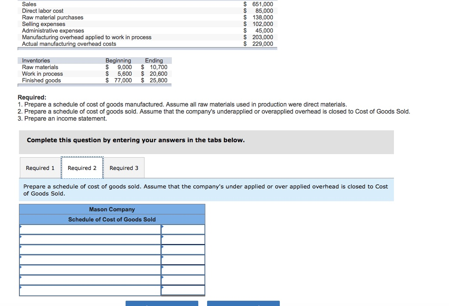Click the Beginning column header
This screenshot has height=306, width=449.
(x=118, y=60)
